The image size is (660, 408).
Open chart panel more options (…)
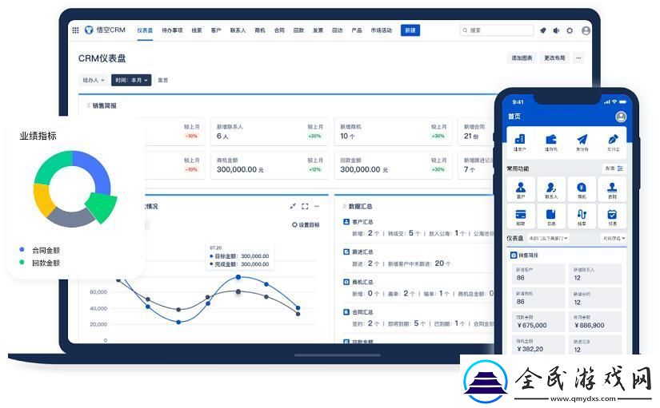pyautogui.click(x=317, y=206)
